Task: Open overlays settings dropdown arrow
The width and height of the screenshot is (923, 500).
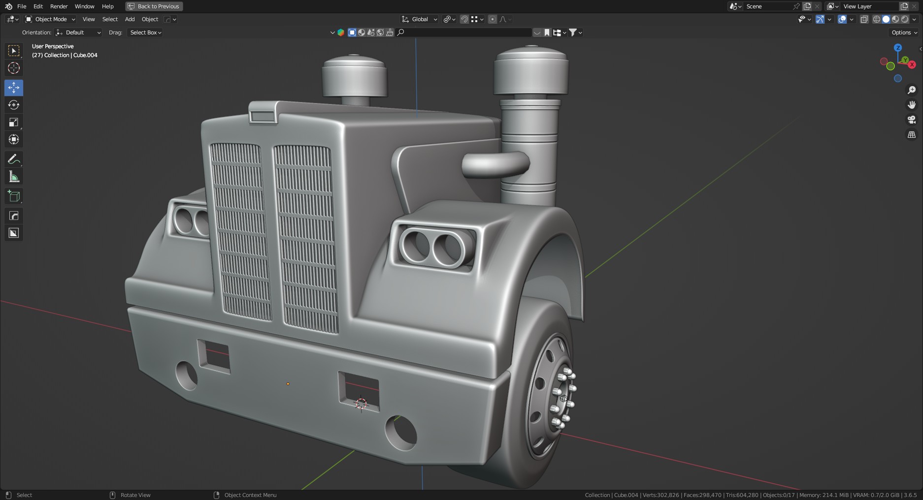Action: pyautogui.click(x=852, y=19)
